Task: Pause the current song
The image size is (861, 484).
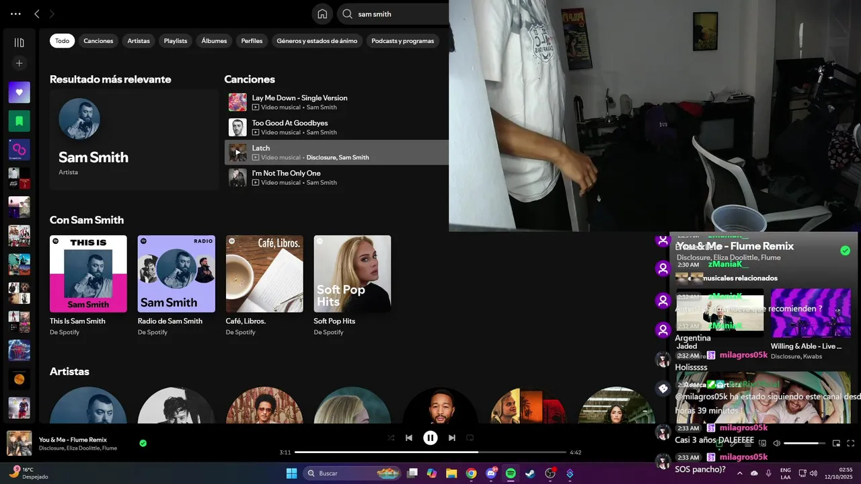Action: tap(430, 438)
